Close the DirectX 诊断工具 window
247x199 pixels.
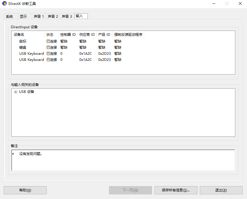(240, 3)
